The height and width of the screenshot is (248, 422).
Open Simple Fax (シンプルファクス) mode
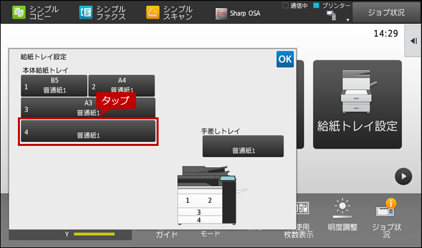[102, 13]
